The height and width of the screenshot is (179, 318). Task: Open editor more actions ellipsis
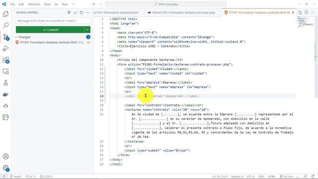313,12
